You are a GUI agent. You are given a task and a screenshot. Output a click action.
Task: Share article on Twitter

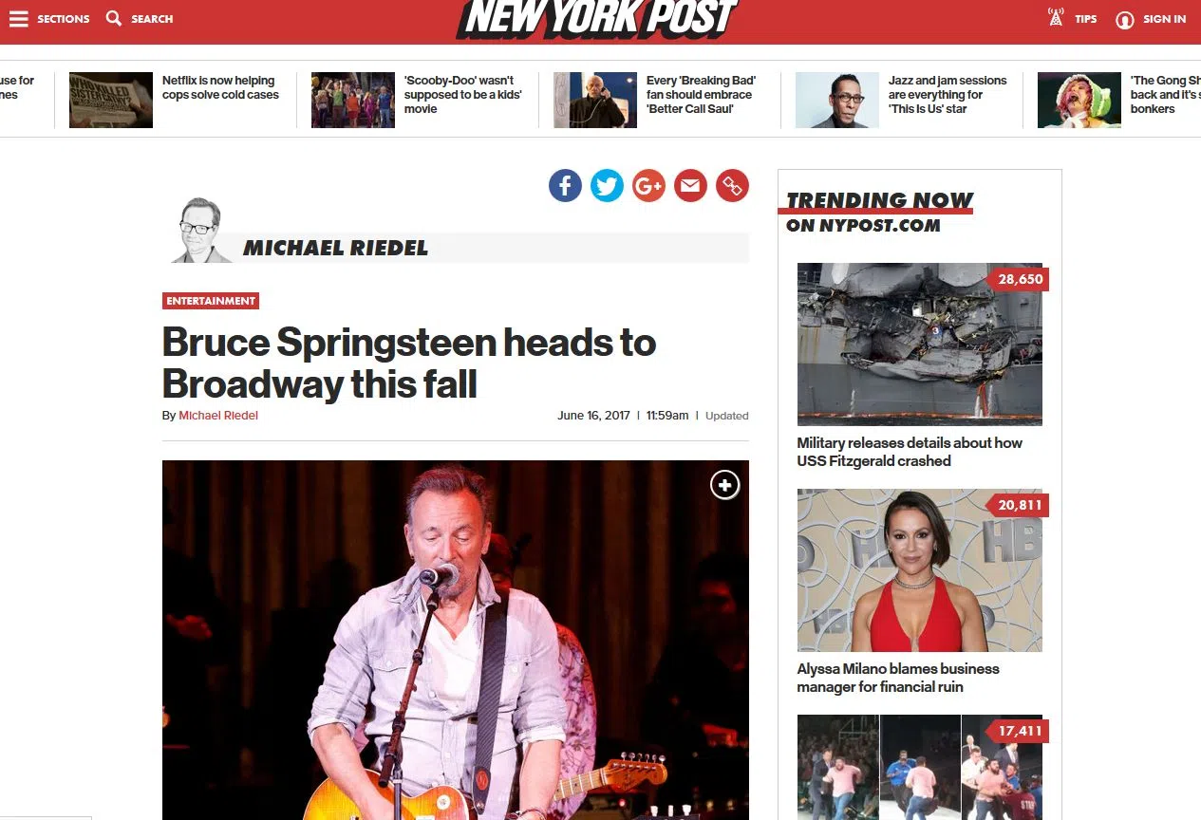tap(607, 186)
